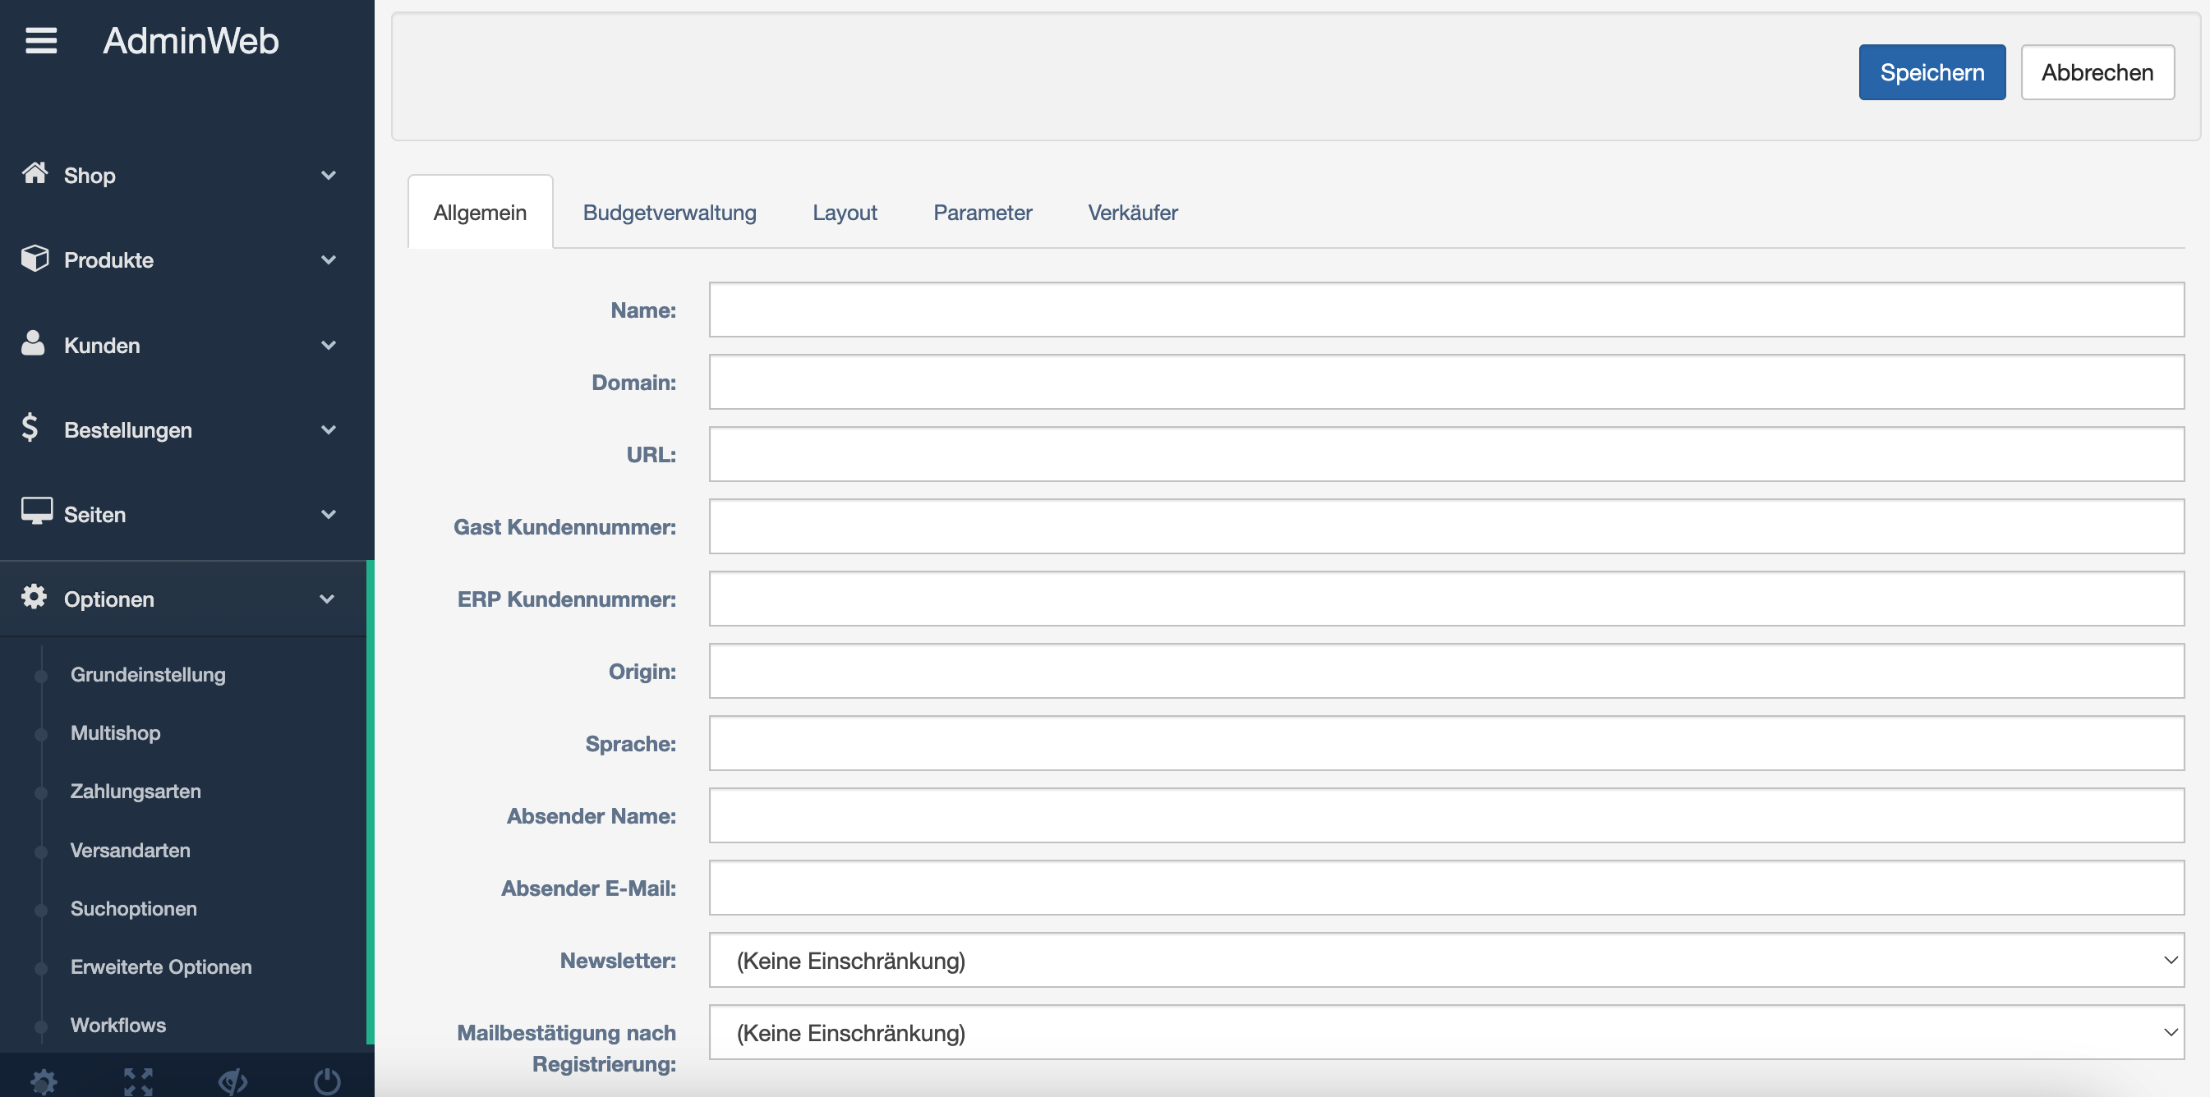2210x1097 pixels.
Task: Click the AdminWeb logo title
Action: 191,40
